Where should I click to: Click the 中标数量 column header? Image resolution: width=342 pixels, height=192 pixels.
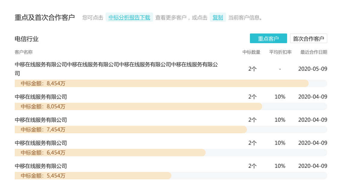(x=251, y=52)
